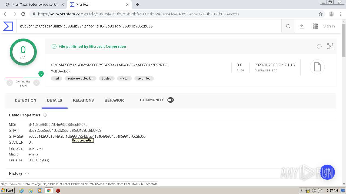The image size is (346, 194).
Task: Open the COMMUNITY tab
Action: (152, 100)
